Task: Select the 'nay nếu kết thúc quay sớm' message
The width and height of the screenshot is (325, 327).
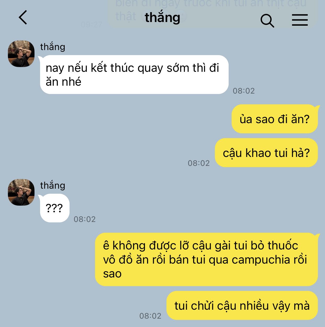Action: coord(134,75)
